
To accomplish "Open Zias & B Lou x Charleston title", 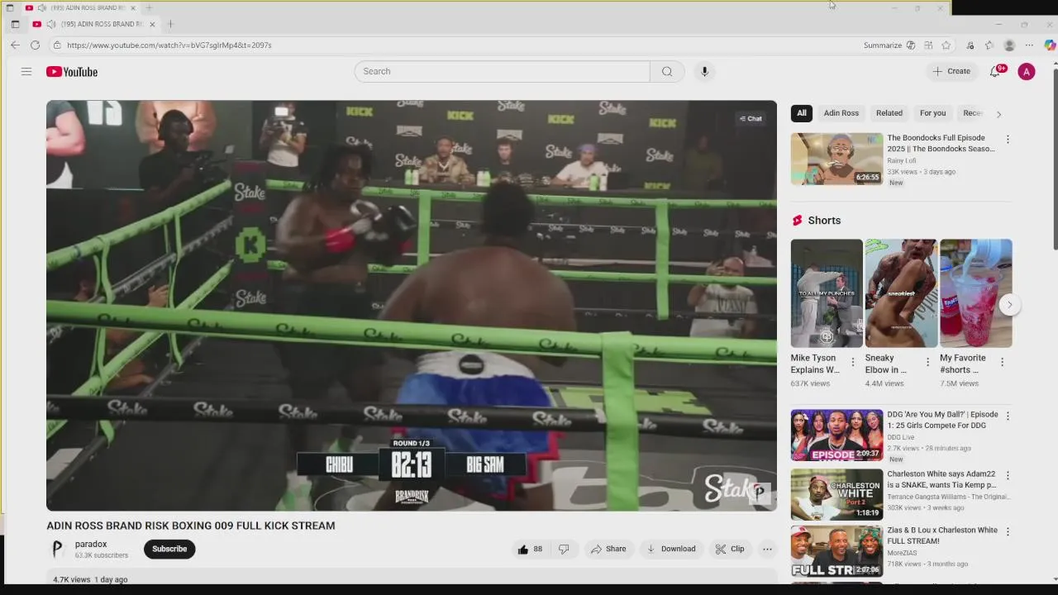I will (942, 535).
